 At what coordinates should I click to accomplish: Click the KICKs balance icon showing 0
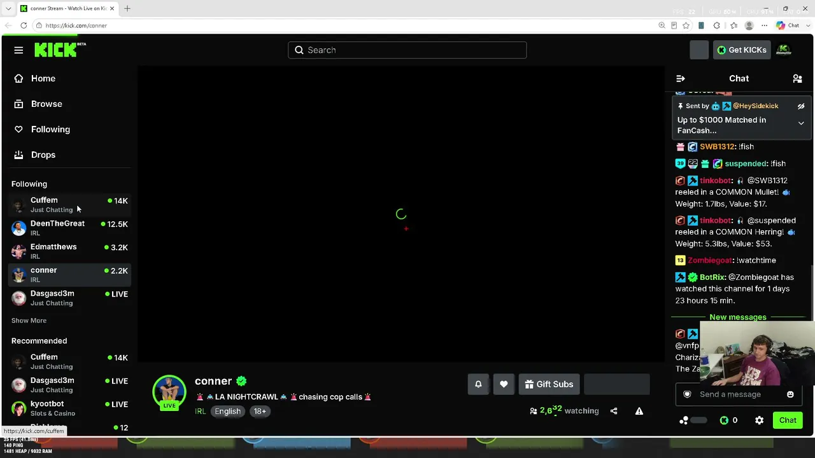724,420
